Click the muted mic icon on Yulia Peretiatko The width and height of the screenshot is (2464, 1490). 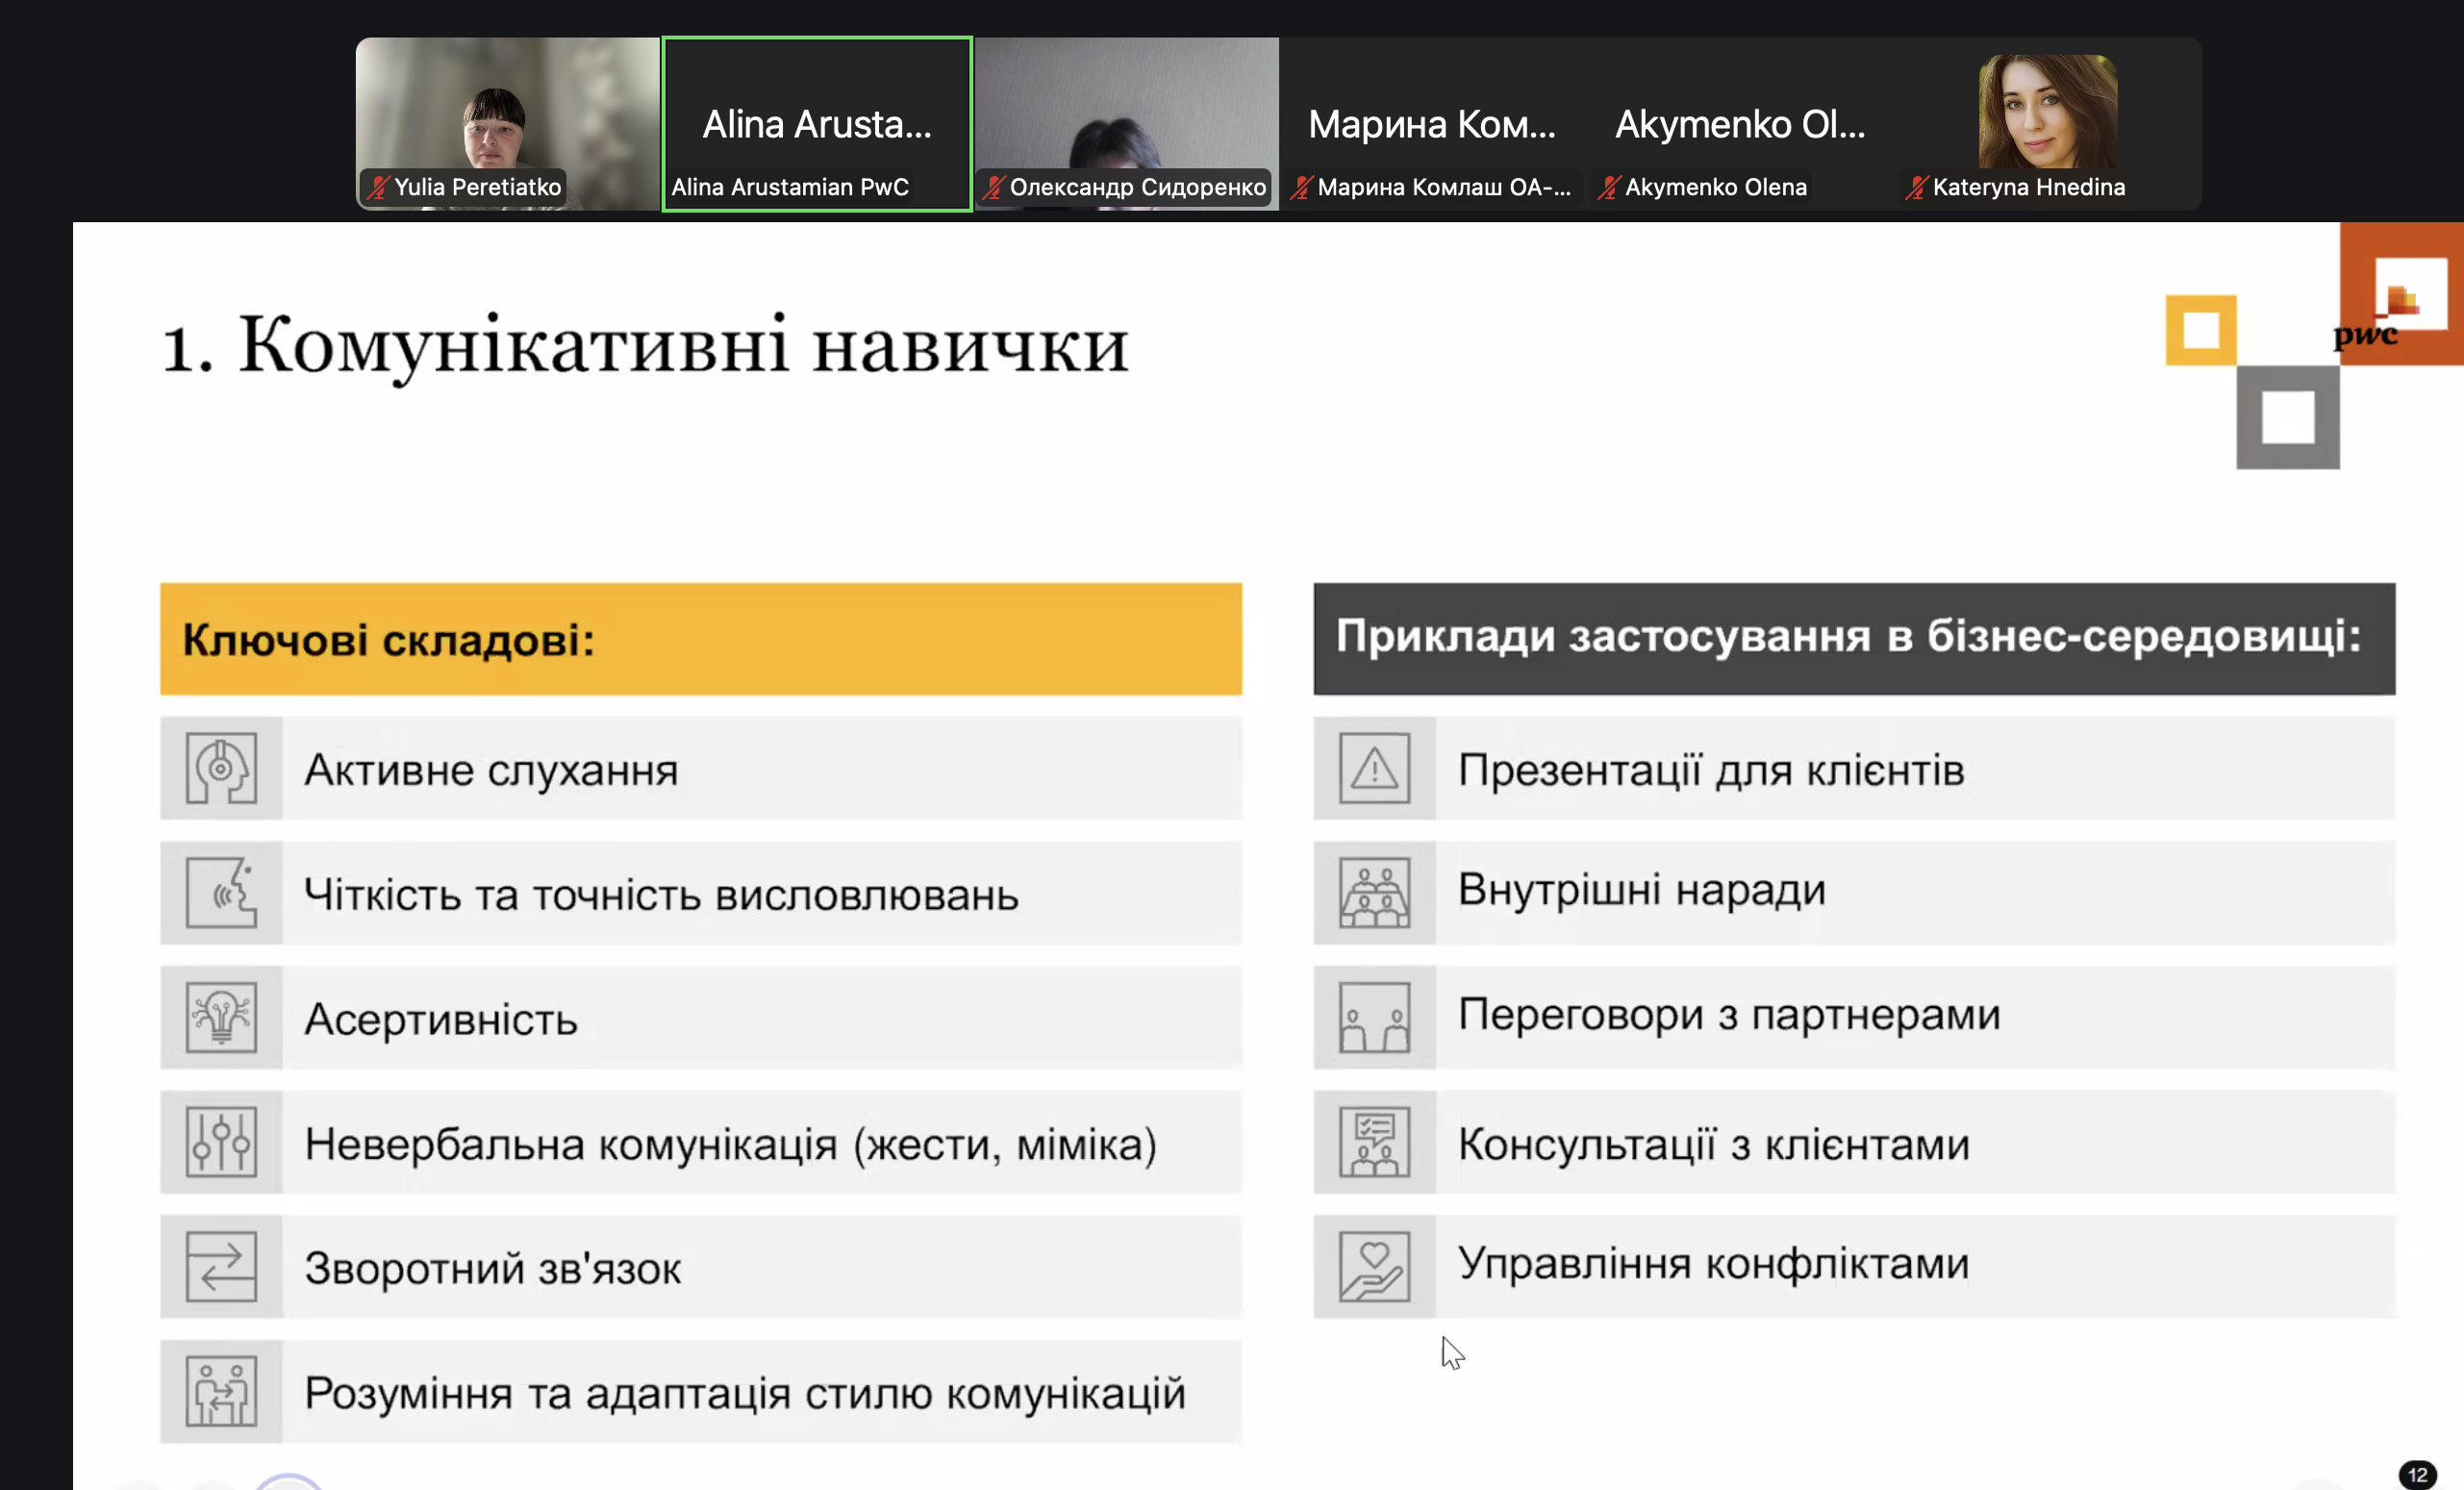(377, 187)
